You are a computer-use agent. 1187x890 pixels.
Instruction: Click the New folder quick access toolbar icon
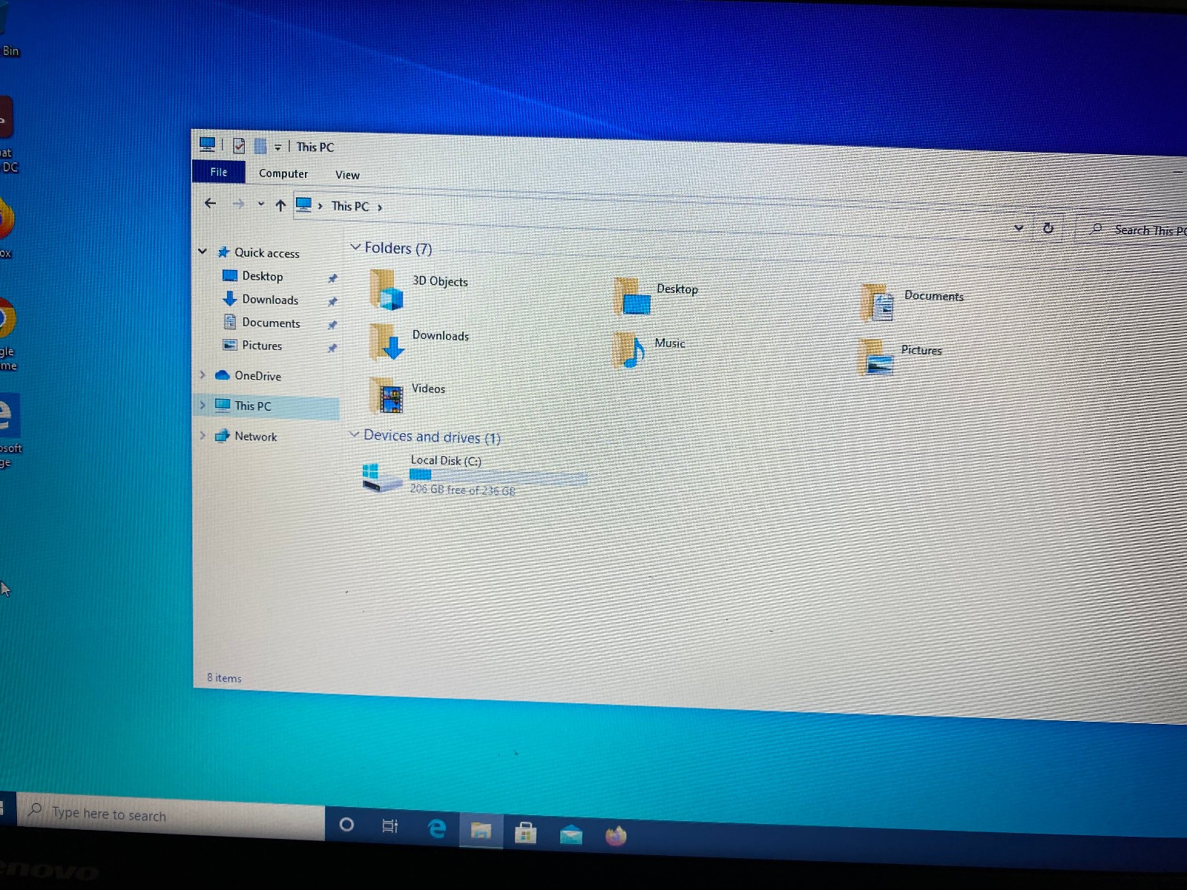[260, 146]
